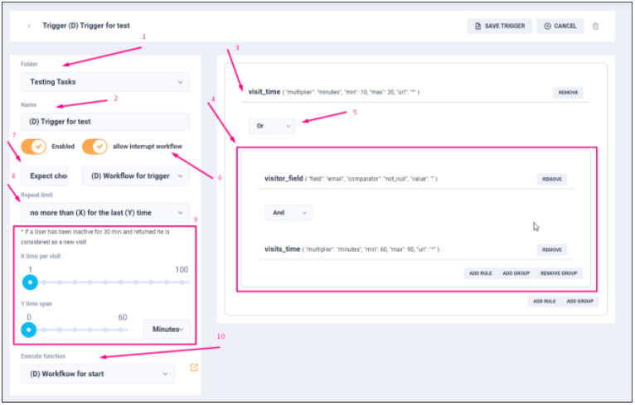This screenshot has width=635, height=405.
Task: Expand the And condition dropdown
Action: tap(287, 213)
